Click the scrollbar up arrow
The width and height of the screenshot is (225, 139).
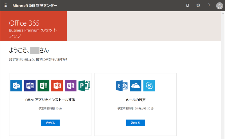pyautogui.click(x=223, y=13)
